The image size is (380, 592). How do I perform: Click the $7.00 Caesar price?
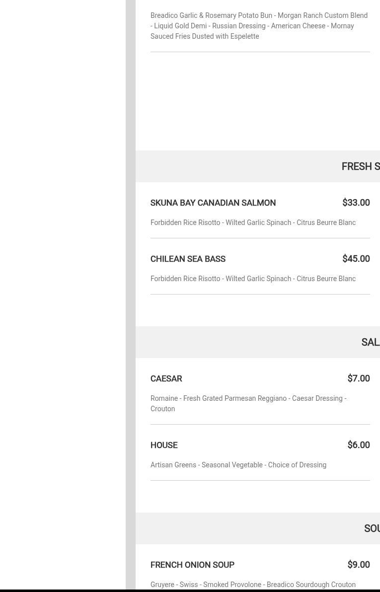click(358, 378)
